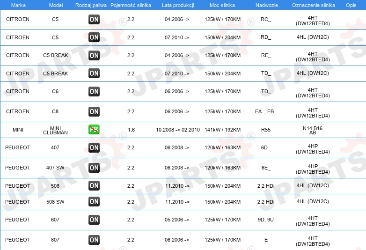Click the Marka column header
The height and width of the screenshot is (250, 366).
pos(18,5)
